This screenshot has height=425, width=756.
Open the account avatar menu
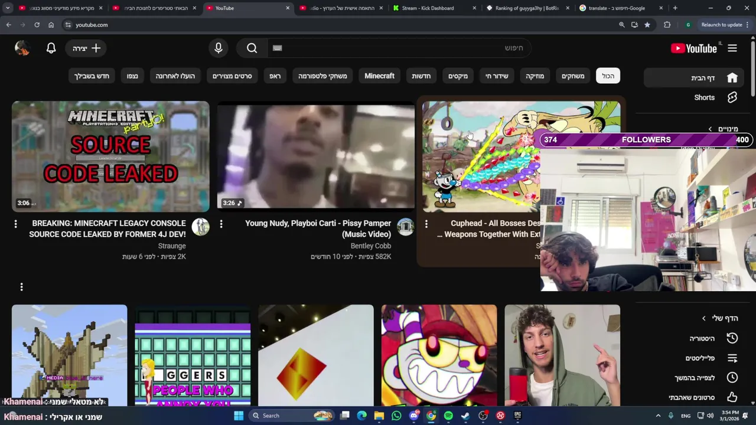[22, 48]
